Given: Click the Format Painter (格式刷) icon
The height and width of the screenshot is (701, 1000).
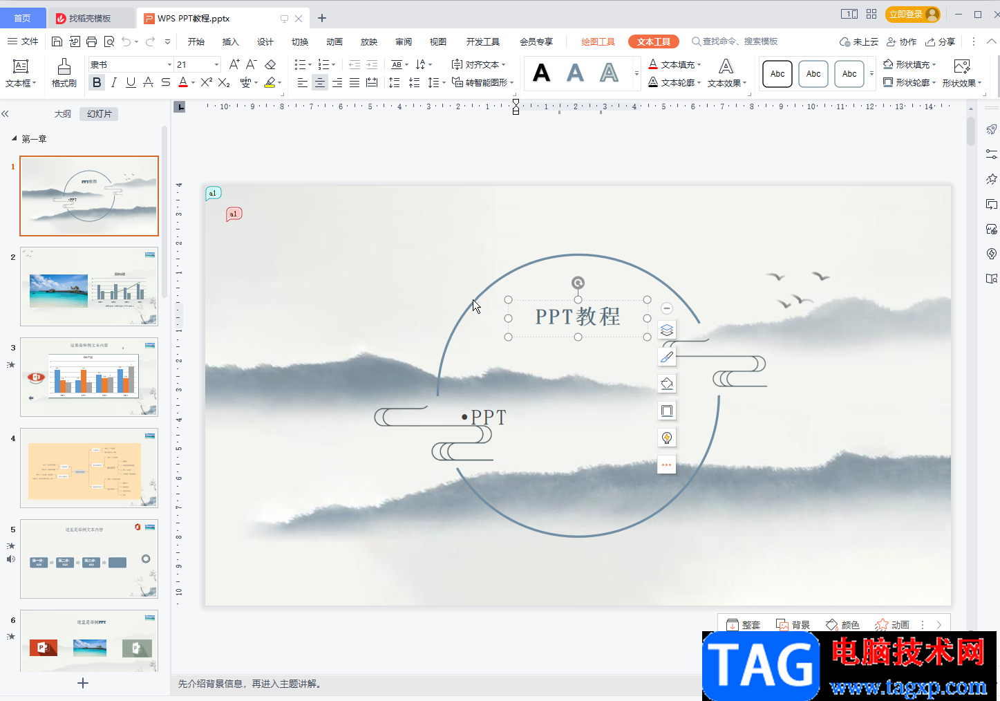Looking at the screenshot, I should click(64, 73).
